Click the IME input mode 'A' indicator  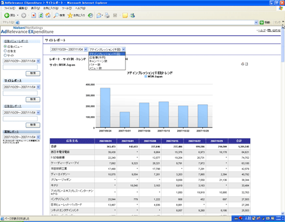click(x=247, y=218)
